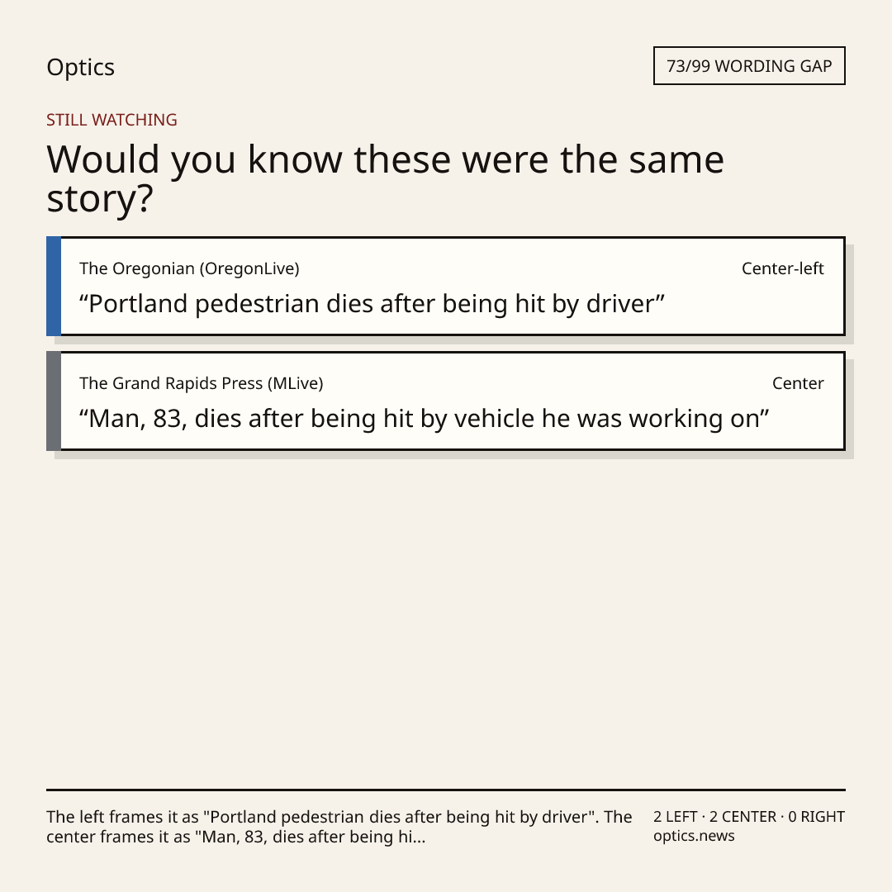Image resolution: width=892 pixels, height=892 pixels.
Task: Select the STILL WATCHING label
Action: click(111, 120)
